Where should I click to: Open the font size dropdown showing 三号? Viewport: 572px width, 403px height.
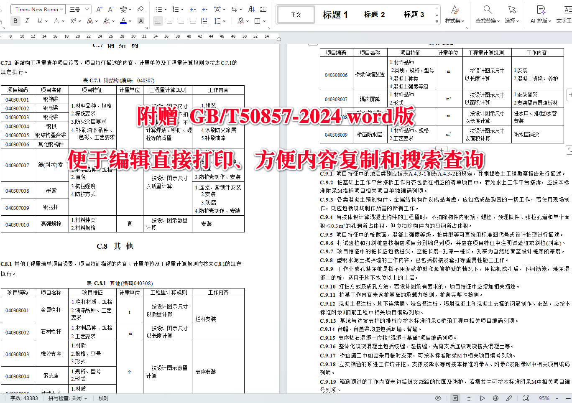79,9
